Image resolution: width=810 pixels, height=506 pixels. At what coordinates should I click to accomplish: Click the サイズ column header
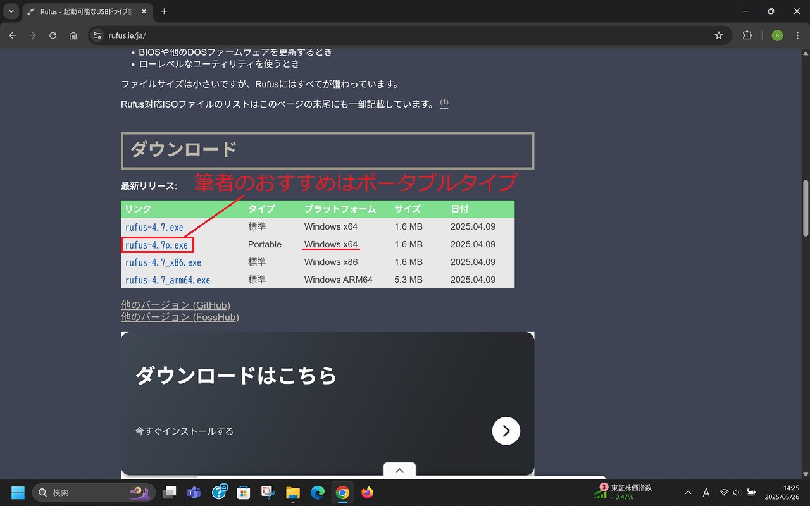[x=408, y=209]
